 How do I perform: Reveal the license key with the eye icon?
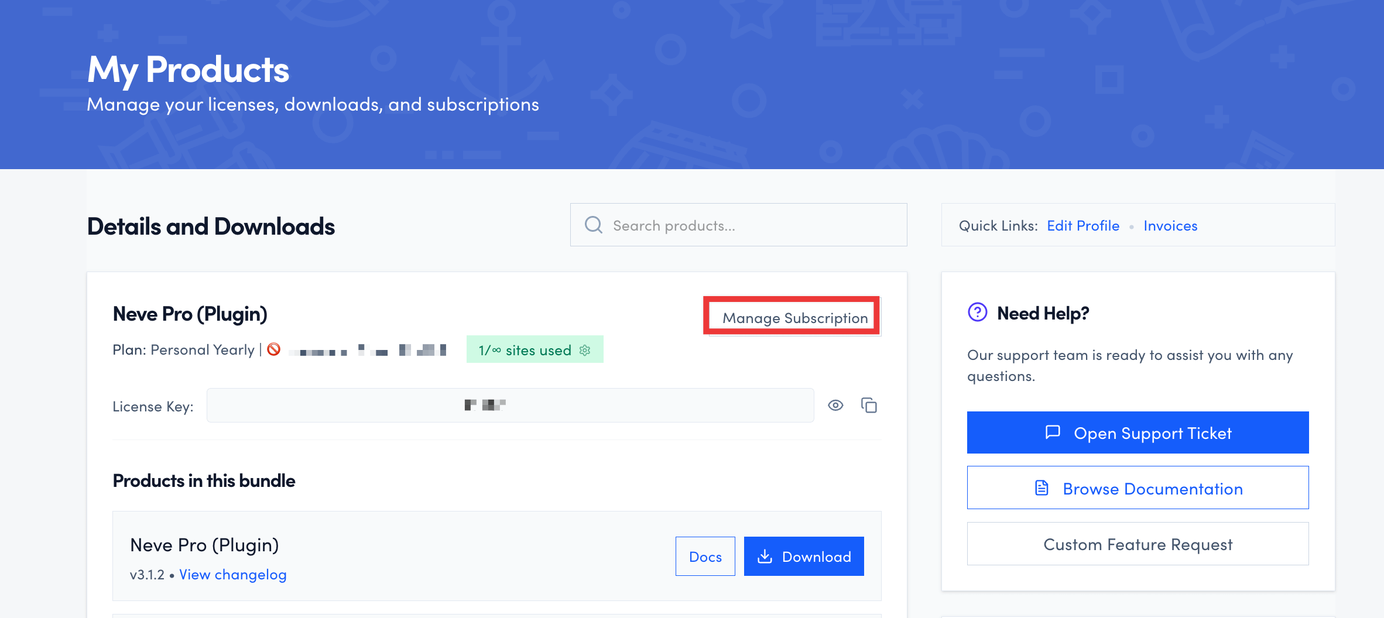(x=835, y=405)
